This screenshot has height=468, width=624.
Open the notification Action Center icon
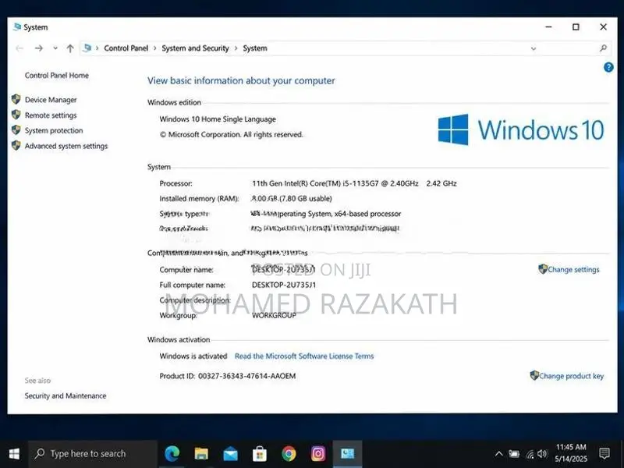604,453
